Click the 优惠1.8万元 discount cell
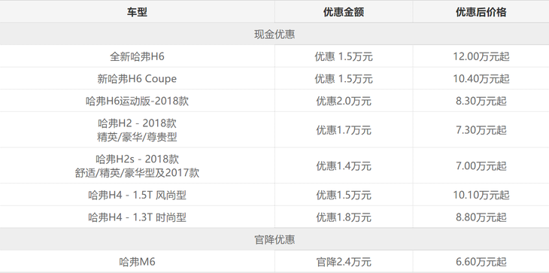549x273 pixels. (x=344, y=217)
